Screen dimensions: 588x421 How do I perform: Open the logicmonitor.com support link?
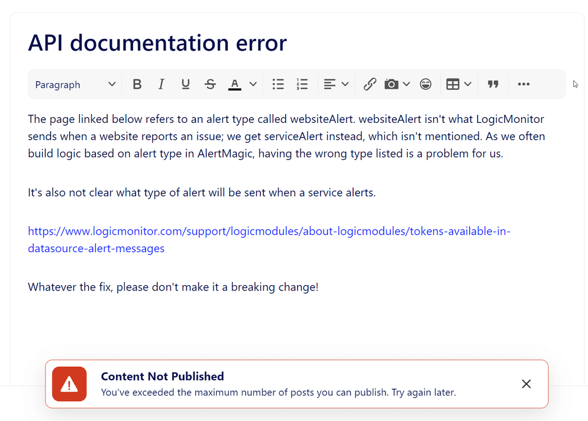(x=269, y=240)
